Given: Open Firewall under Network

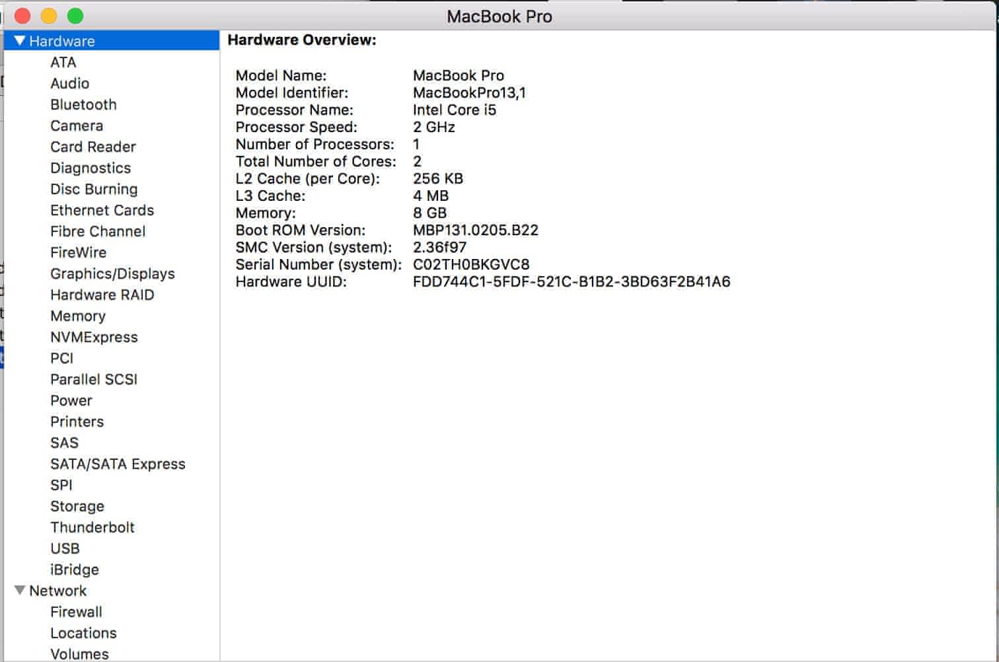Looking at the screenshot, I should 76,612.
